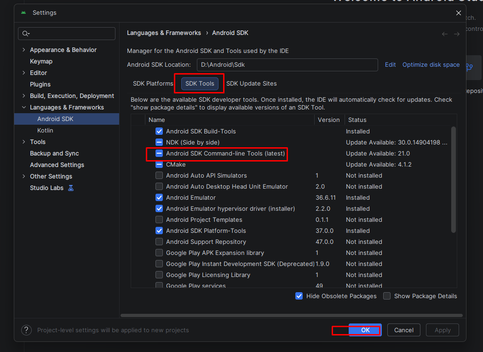Image resolution: width=483 pixels, height=352 pixels.
Task: Select Android SDK in sidebar
Action: [67, 119]
